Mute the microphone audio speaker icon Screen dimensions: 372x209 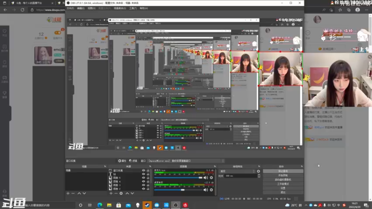point(206,178)
